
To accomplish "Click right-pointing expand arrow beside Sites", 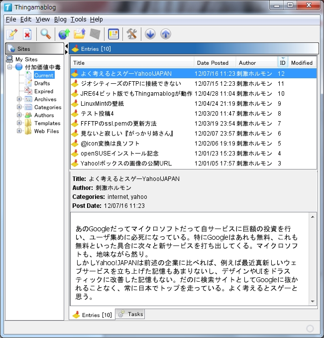I will click(x=67, y=52).
